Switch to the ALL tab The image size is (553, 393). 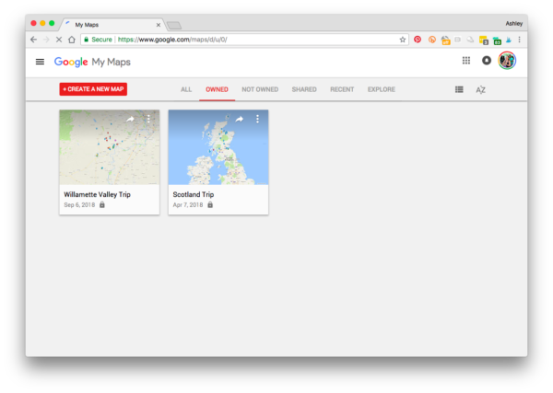(186, 89)
